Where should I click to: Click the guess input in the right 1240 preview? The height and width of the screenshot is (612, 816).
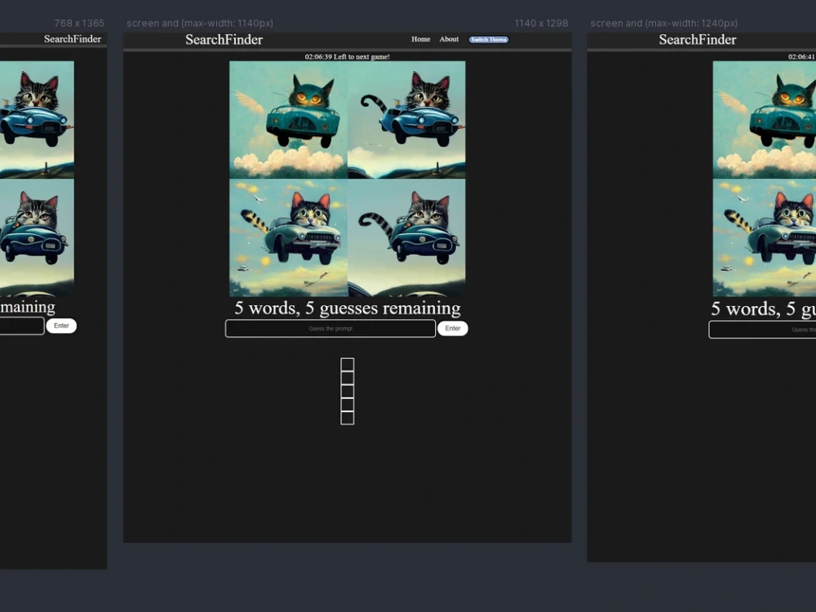click(762, 330)
